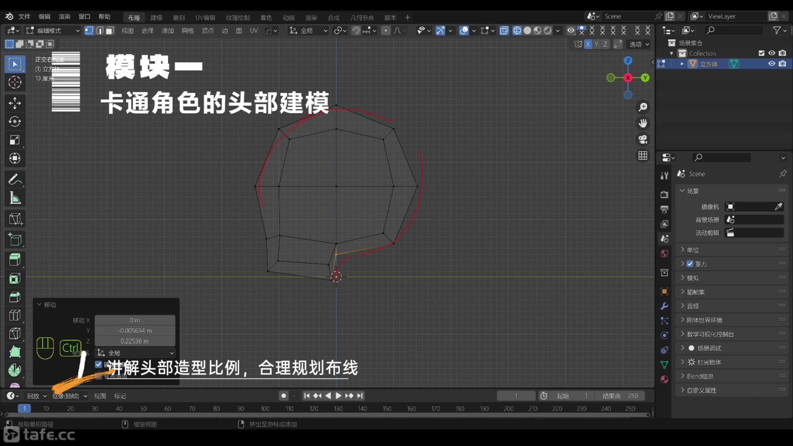
Task: Toggle Collection exclude checkbox in outliner
Action: [x=761, y=53]
